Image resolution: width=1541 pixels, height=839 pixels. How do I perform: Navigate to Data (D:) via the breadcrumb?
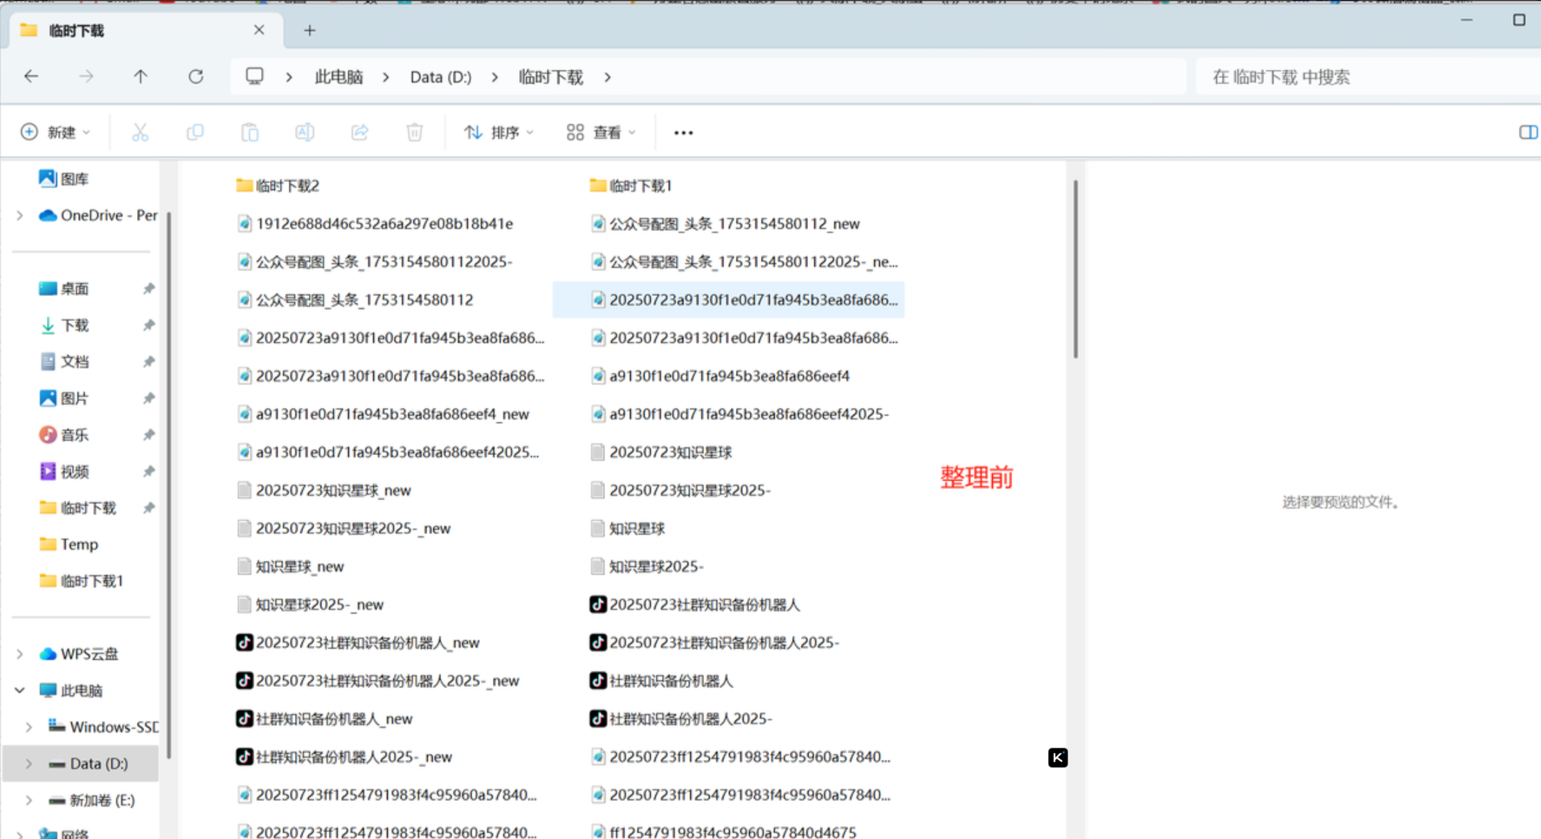440,77
